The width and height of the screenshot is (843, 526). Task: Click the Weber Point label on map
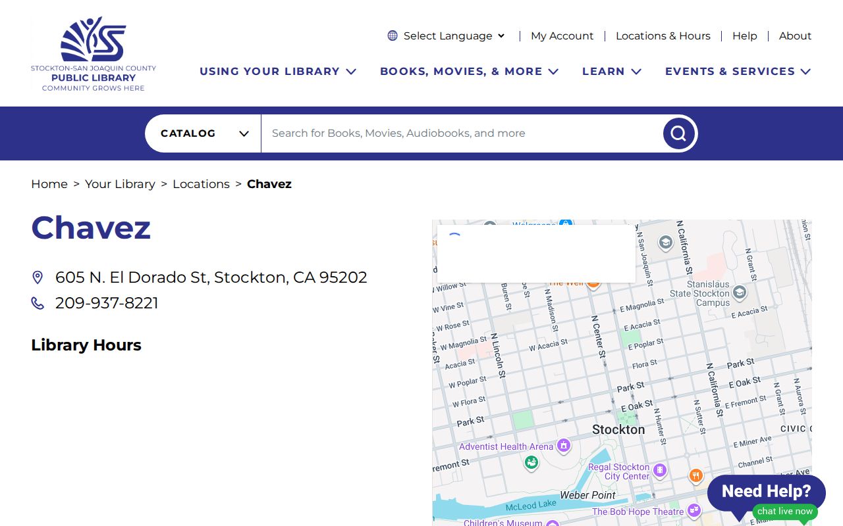(588, 495)
